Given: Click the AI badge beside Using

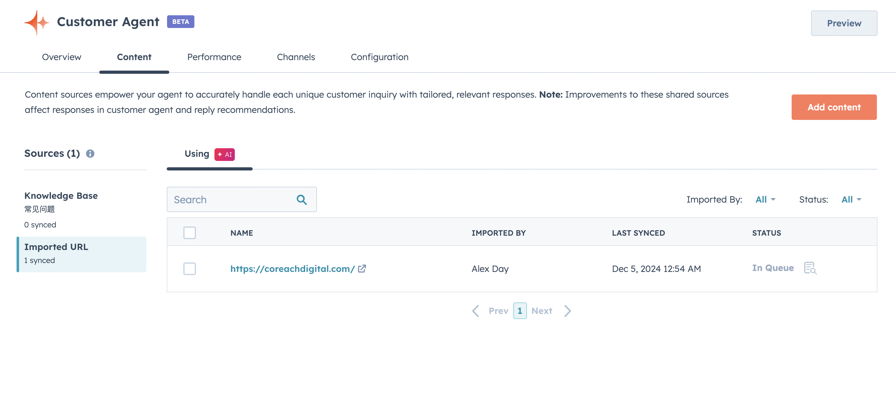Looking at the screenshot, I should click(224, 155).
